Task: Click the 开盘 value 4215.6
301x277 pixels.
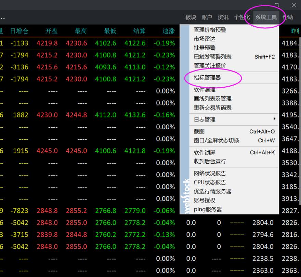Action: pos(47,67)
